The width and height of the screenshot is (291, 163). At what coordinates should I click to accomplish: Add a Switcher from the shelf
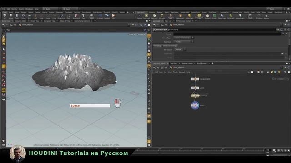(x=266, y=16)
